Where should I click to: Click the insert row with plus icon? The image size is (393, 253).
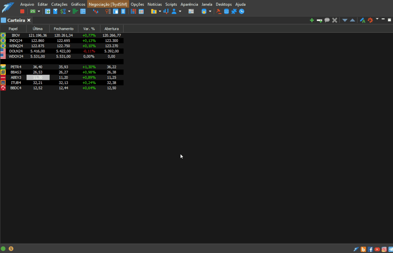click(319, 20)
